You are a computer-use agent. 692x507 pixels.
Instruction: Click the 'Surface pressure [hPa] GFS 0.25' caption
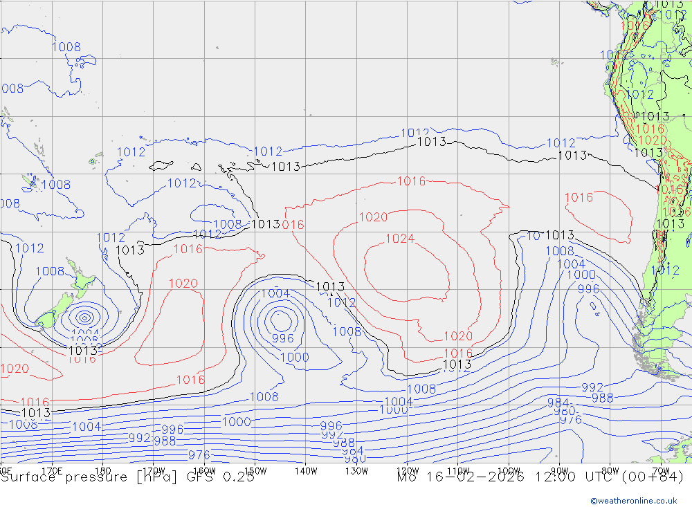(x=127, y=477)
